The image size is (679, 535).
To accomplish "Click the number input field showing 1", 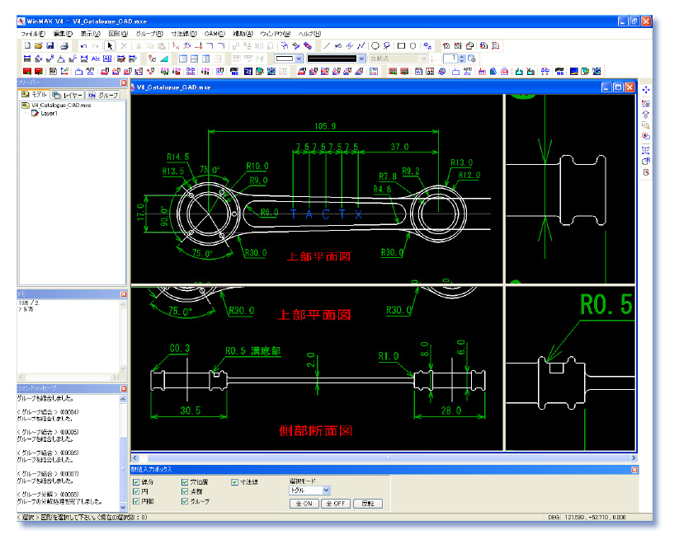I will click(450, 59).
